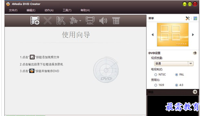Viewport: 202px width, 116px height.
Task: Maximize the window with middle green button
Action: pyautogui.click(x=190, y=4)
